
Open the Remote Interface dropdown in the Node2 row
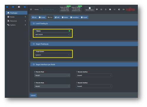[x=94, y=86]
